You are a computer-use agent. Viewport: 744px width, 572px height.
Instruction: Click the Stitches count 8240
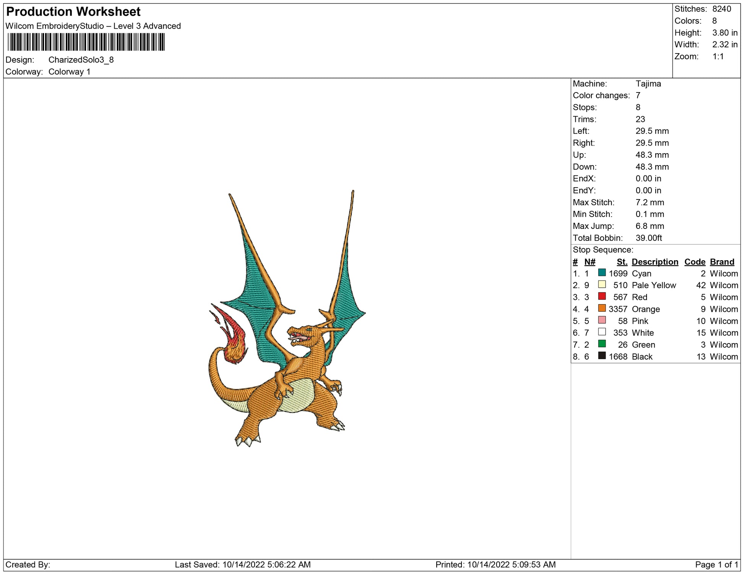(x=721, y=9)
